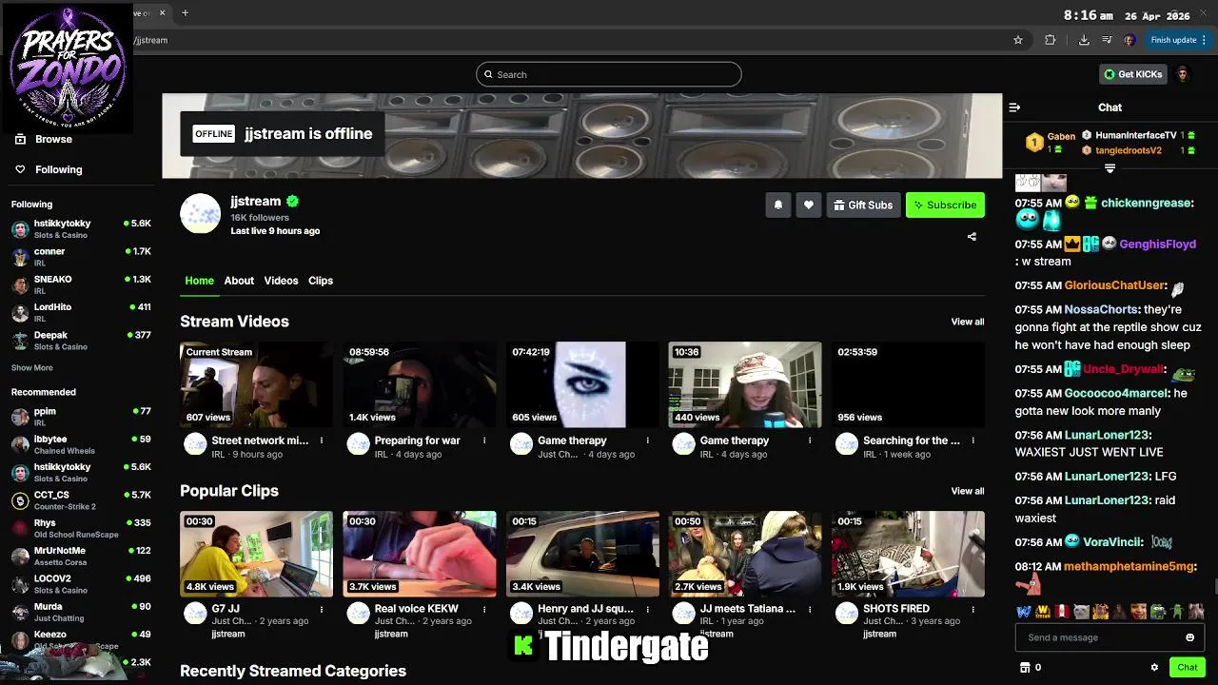
Task: Click Show more under Following
Action: pyautogui.click(x=32, y=367)
